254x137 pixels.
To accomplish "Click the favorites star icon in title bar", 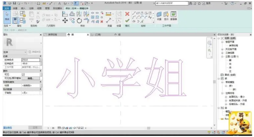I will (x=199, y=3).
